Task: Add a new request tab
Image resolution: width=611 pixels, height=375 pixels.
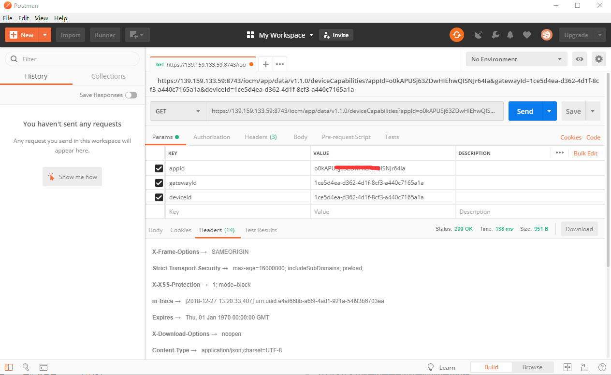Action: (265, 64)
